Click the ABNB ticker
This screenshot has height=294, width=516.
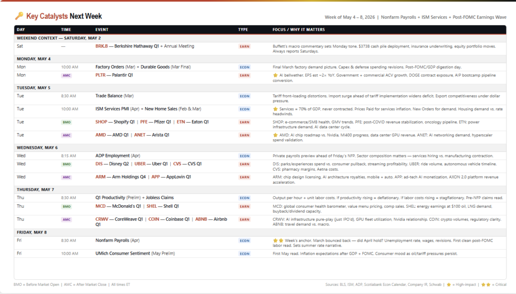[201, 219]
